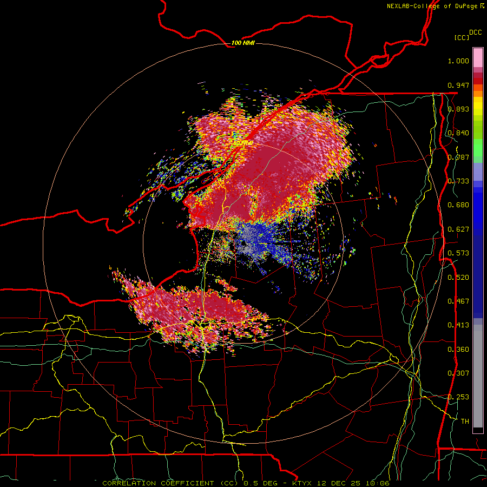The width and height of the screenshot is (487, 487).
Task: Click the 0.947 scale value
Action: pyautogui.click(x=458, y=85)
